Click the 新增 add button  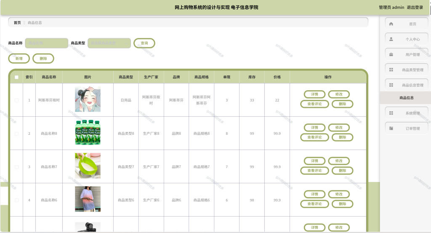(19, 59)
